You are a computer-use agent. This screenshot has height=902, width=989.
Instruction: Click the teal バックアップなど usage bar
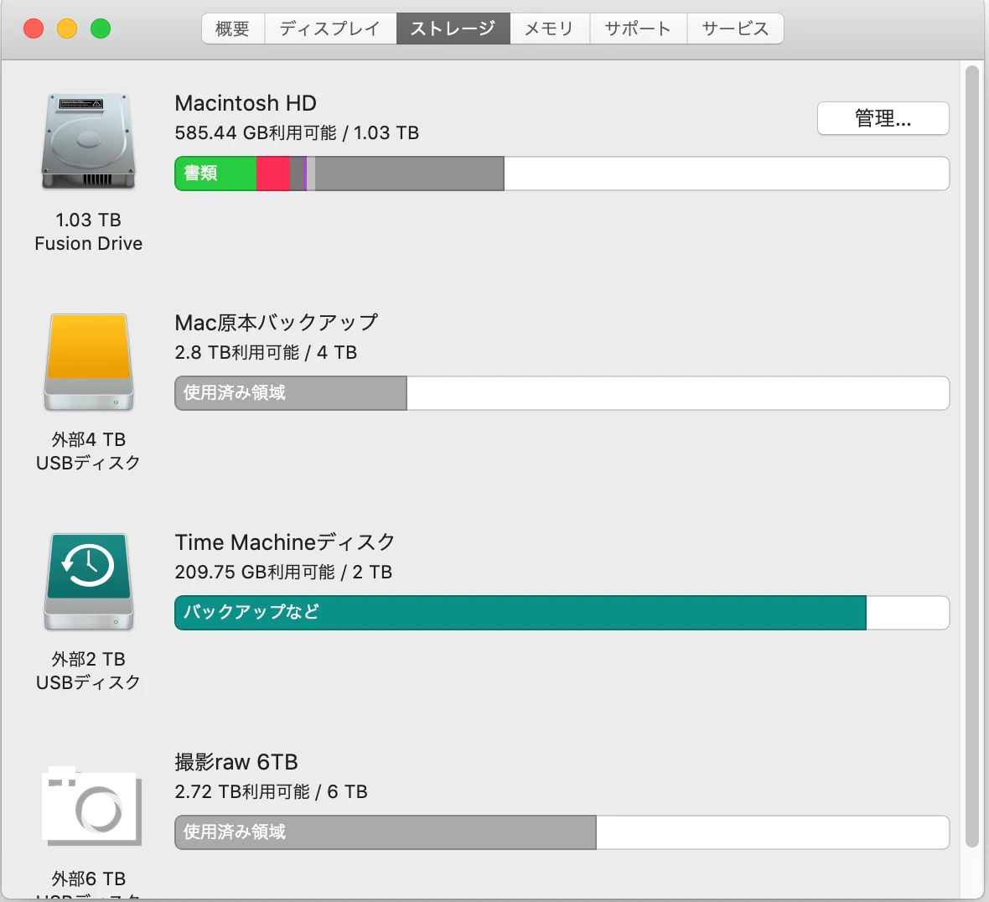520,613
